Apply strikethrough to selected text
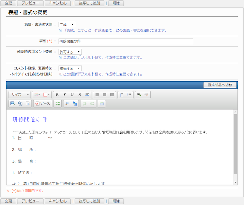244x205 pixels. pos(79,95)
